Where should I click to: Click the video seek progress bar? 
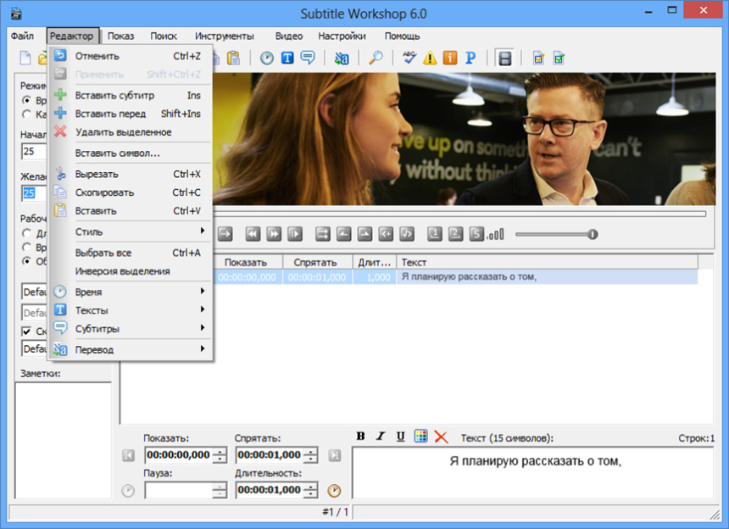459,214
